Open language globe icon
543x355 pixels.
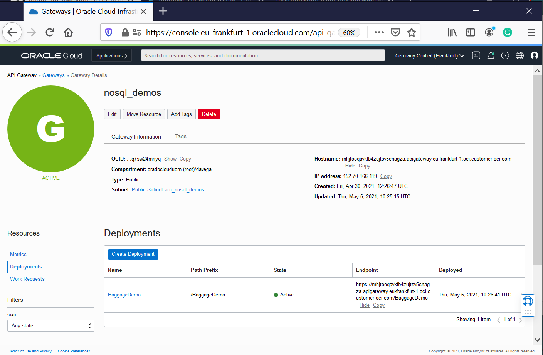point(520,55)
